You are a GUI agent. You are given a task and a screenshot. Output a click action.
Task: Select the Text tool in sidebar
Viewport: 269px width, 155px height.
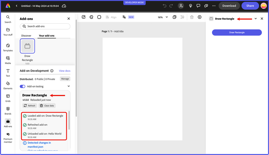click(8, 72)
